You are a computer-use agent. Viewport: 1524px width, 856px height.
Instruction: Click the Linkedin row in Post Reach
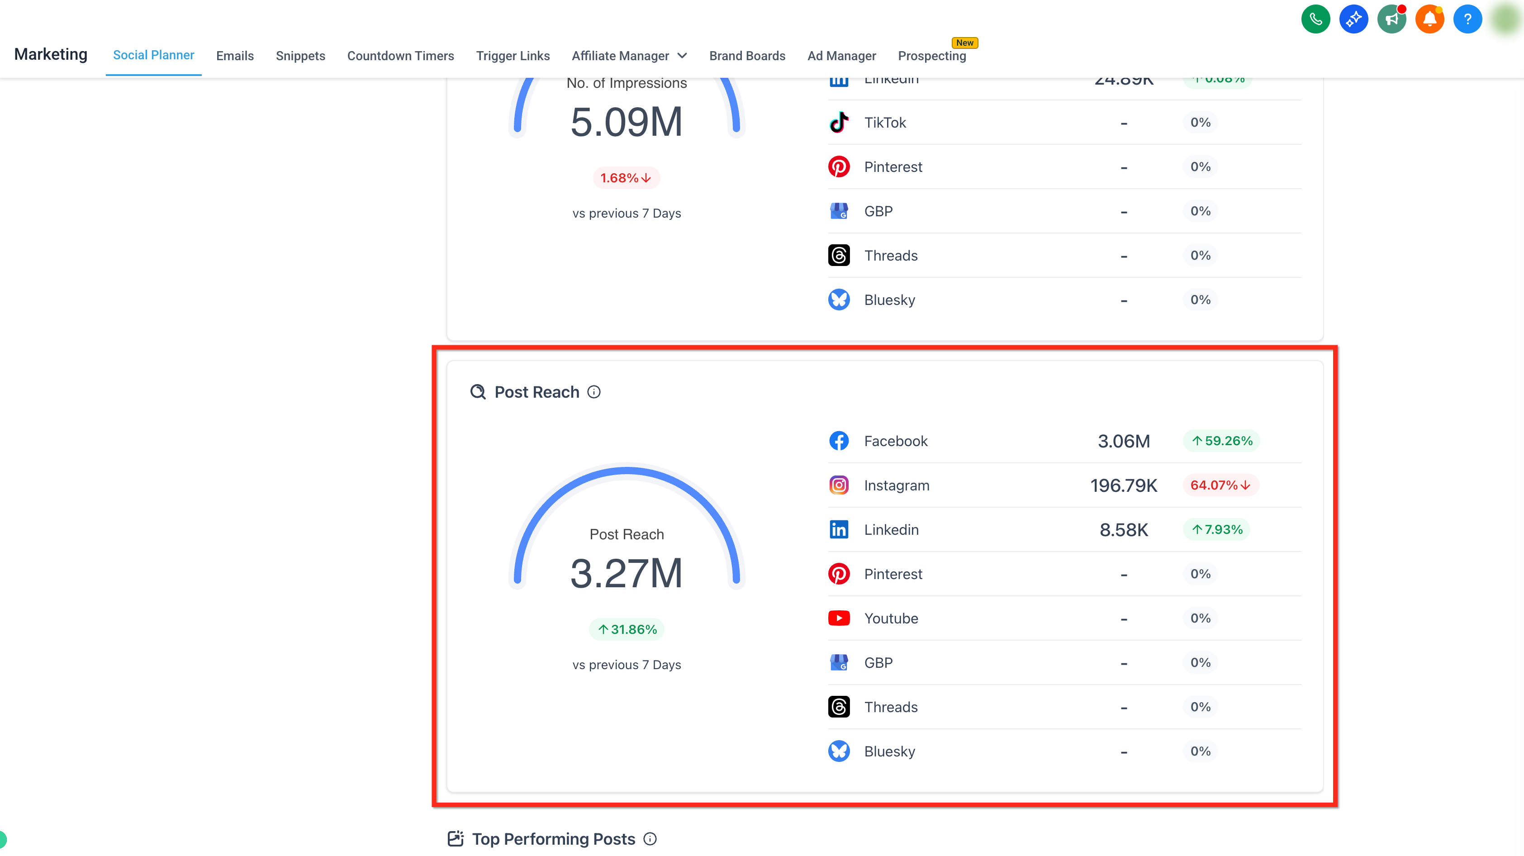(x=1064, y=529)
